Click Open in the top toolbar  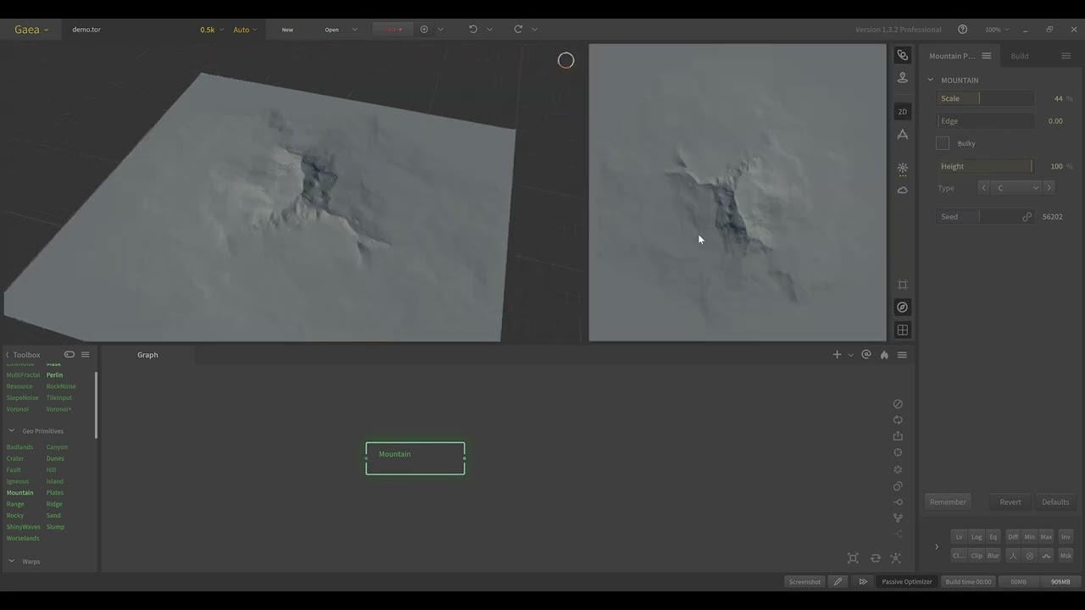331,30
